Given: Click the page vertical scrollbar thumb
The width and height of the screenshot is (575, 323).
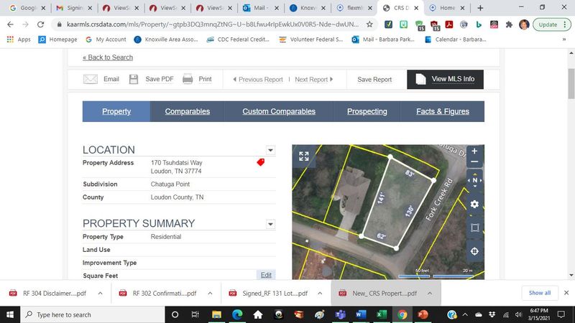Looking at the screenshot, I should pos(571,83).
